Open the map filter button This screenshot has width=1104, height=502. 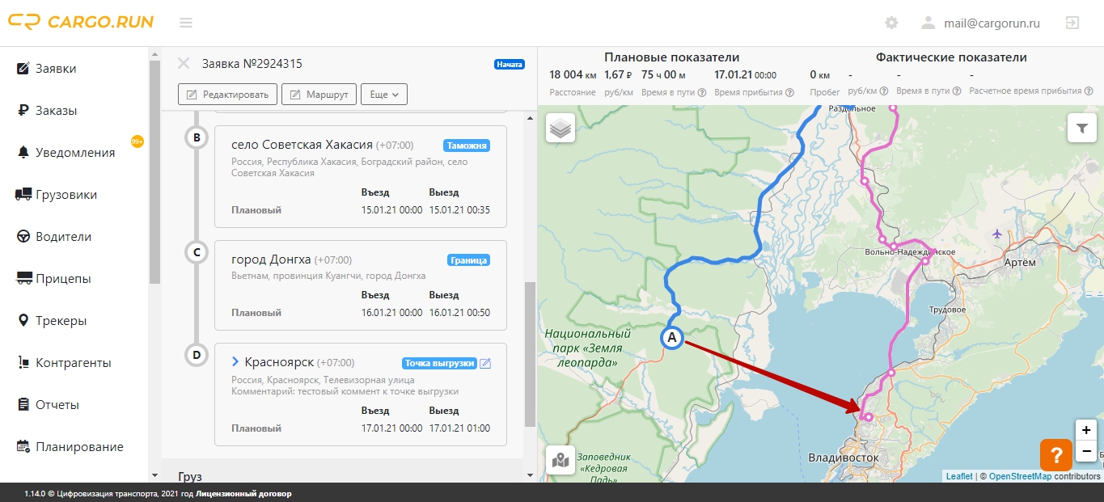[1081, 128]
